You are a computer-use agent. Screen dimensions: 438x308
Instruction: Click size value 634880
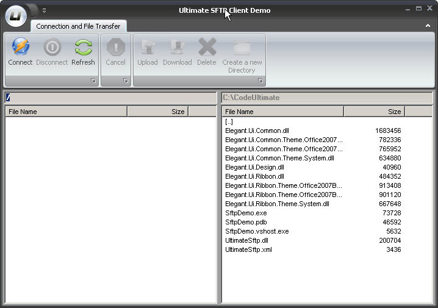[x=390, y=158]
